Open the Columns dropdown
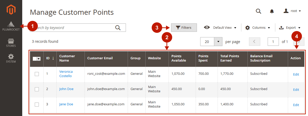308x116 pixels. pos(258,28)
